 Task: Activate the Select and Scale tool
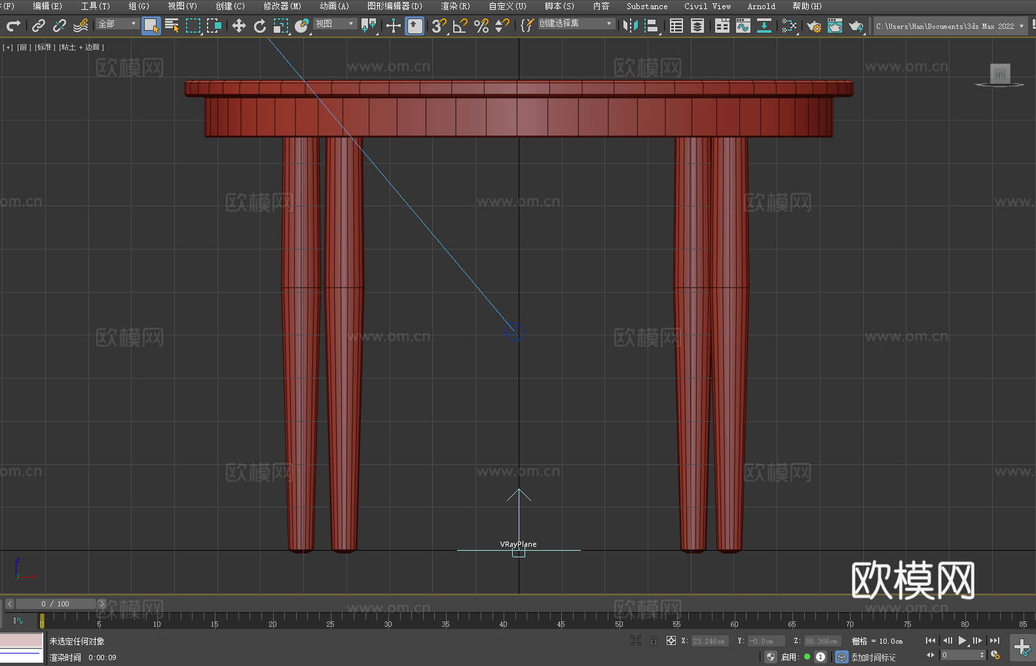(281, 26)
